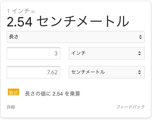Open the センチメートル unit dropdown
152x120 pixels.
pos(107,72)
